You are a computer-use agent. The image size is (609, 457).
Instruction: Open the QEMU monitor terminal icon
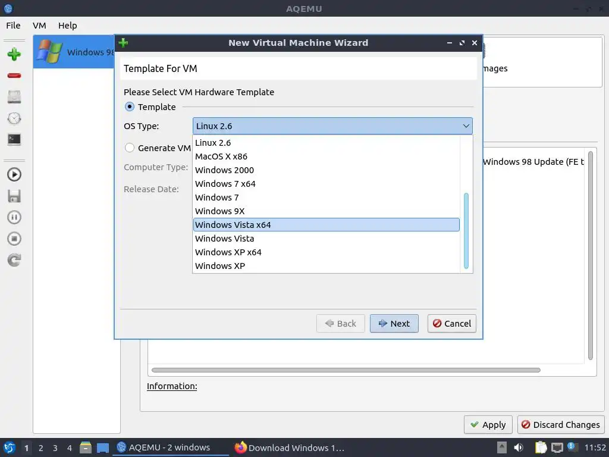[14, 139]
